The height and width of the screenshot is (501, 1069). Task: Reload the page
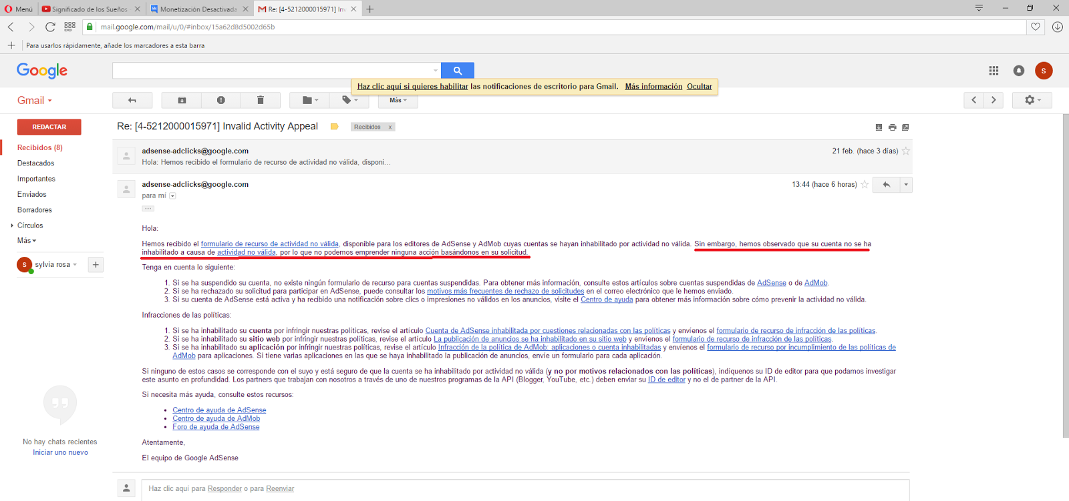coord(50,27)
